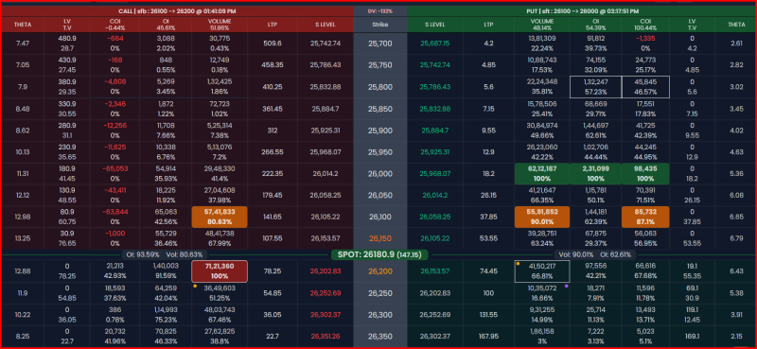Click call theta value 13.25
757x349 pixels.
click(22, 238)
